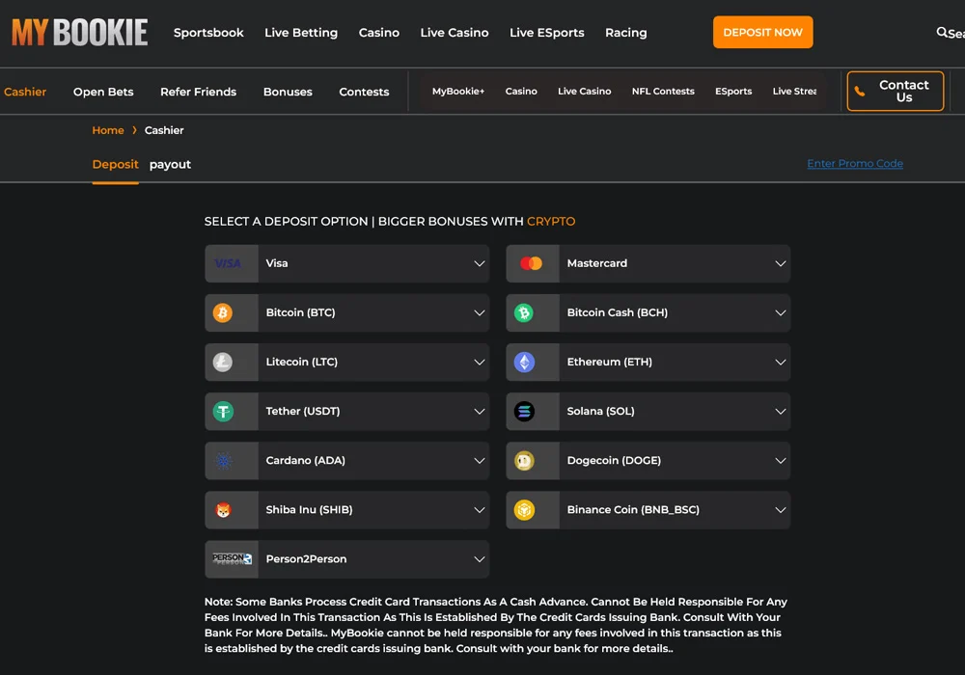Click the Dogecoin (DOGE) icon

(524, 461)
